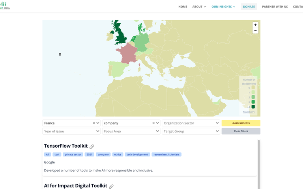Select Spain on the map
The image size is (303, 189).
tap(118, 69)
